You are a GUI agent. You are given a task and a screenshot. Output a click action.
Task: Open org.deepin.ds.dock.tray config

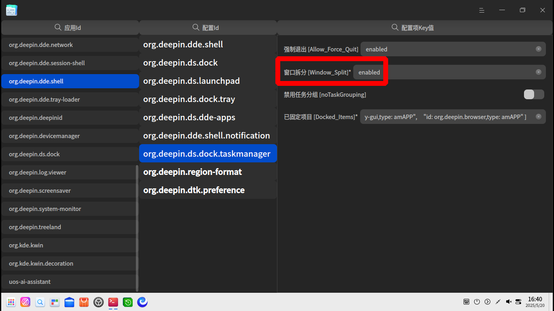[208, 99]
